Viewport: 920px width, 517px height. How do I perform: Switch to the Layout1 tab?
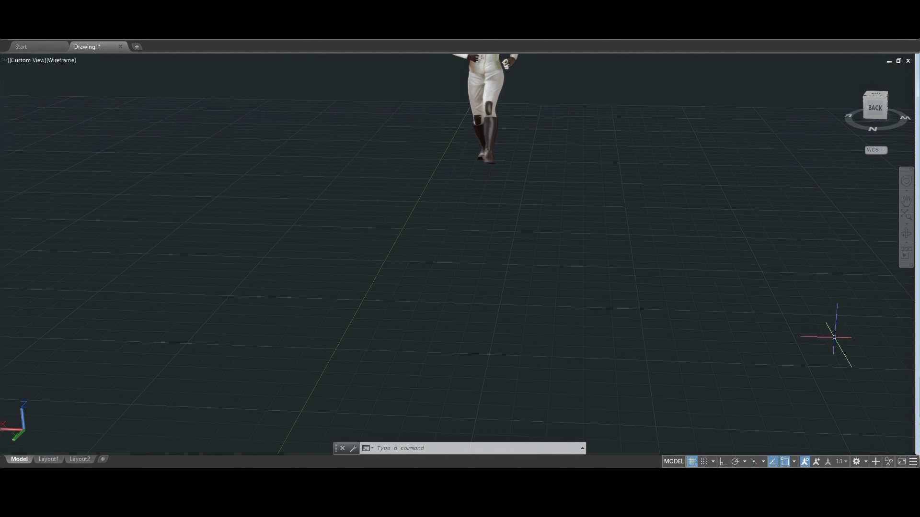48,459
